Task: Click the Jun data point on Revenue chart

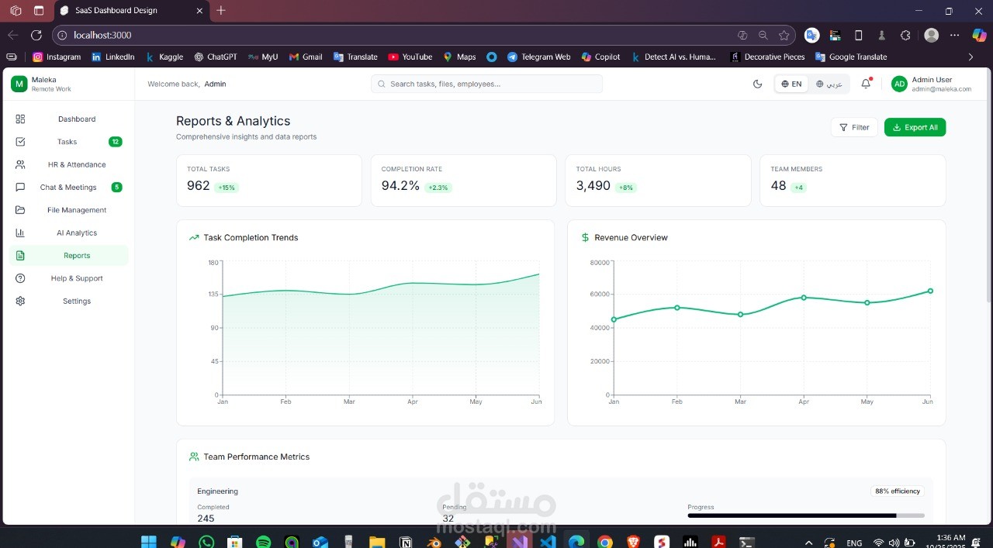Action: (x=930, y=291)
